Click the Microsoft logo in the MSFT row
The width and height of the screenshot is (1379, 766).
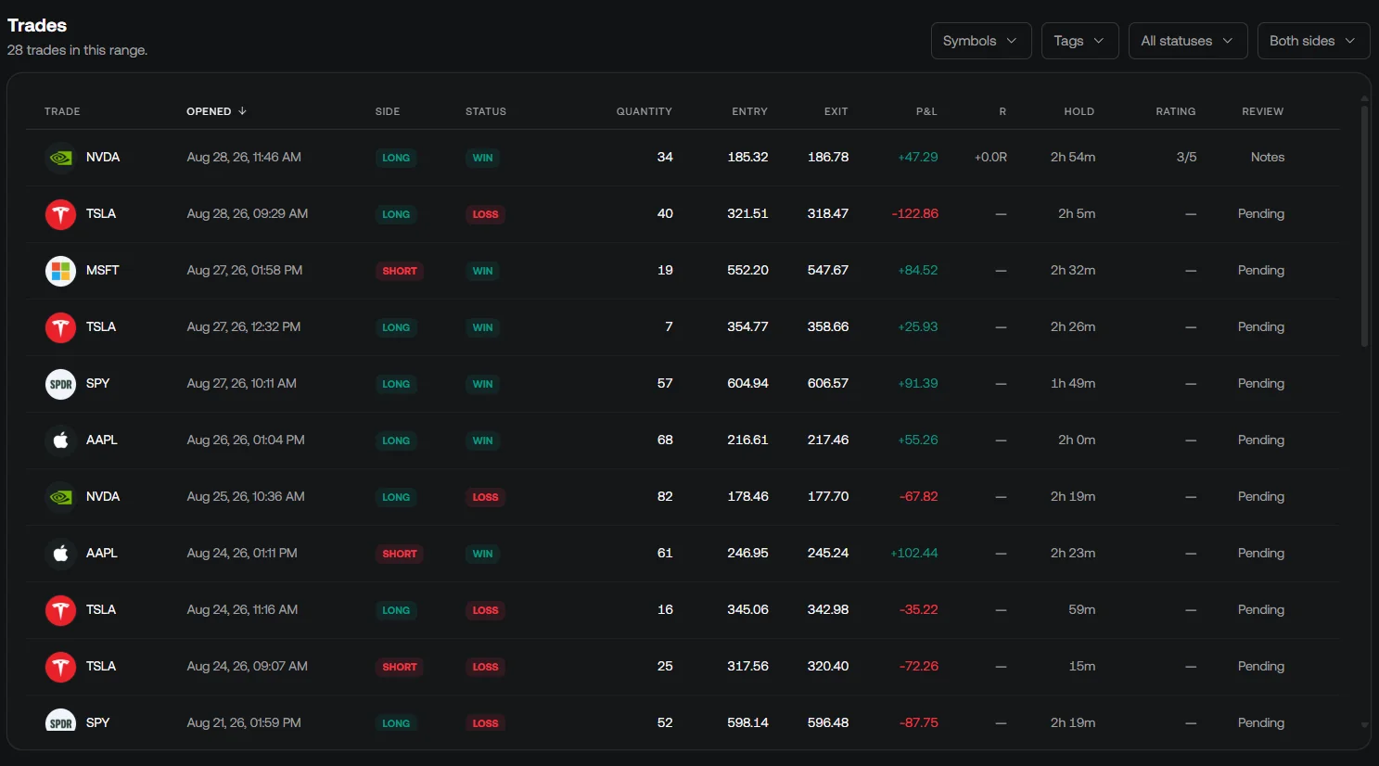(60, 271)
